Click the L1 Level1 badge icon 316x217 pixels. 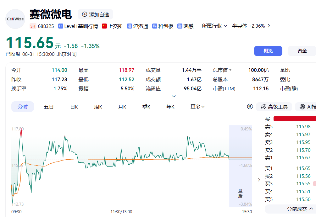tap(61, 26)
